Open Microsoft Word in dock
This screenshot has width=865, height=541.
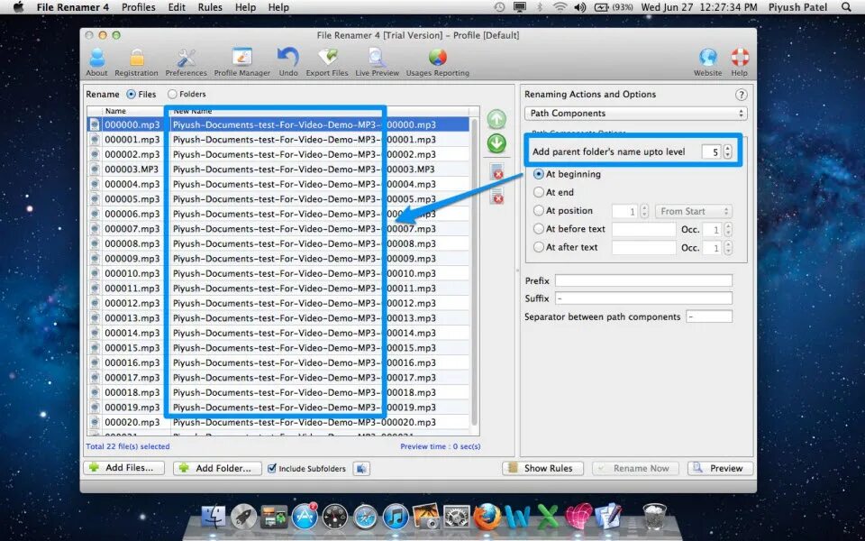tap(517, 518)
